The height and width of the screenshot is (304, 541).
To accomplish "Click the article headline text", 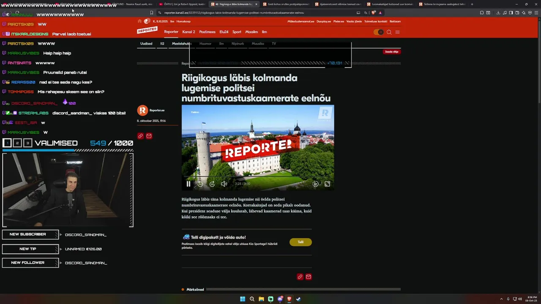I will (256, 88).
